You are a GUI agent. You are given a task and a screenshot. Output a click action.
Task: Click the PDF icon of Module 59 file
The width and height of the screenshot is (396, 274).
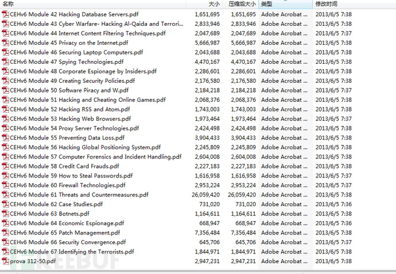tap(5, 176)
